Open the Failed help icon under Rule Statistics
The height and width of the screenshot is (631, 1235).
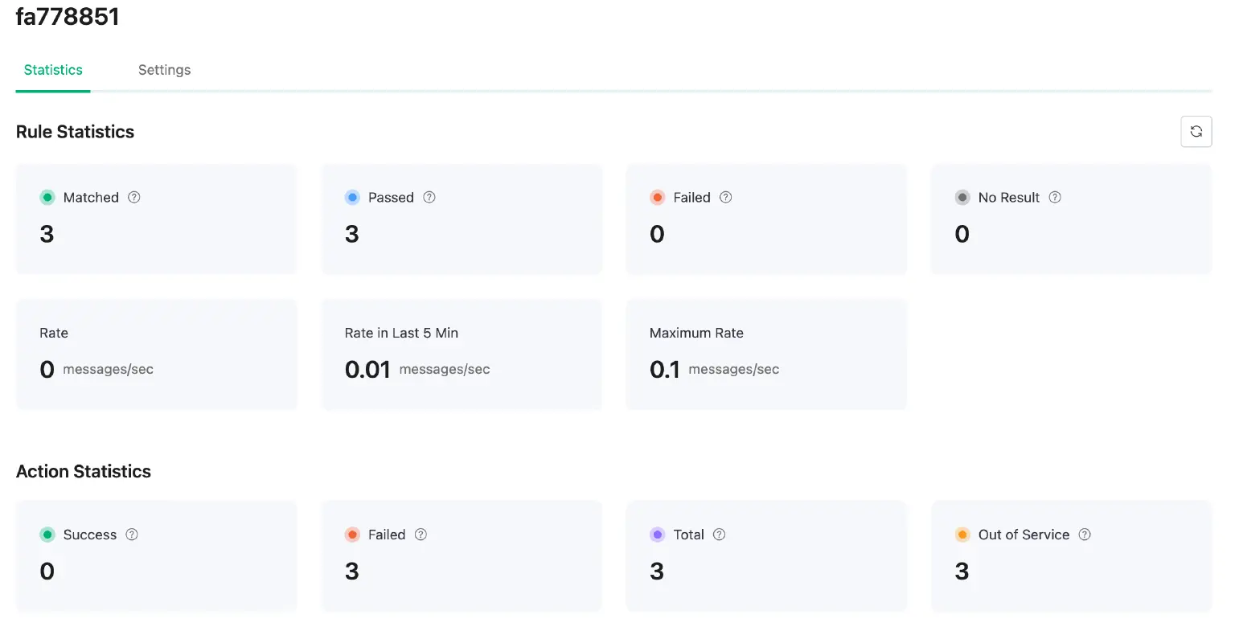pyautogui.click(x=726, y=197)
